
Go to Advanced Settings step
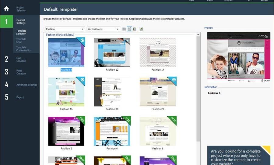coord(26,85)
